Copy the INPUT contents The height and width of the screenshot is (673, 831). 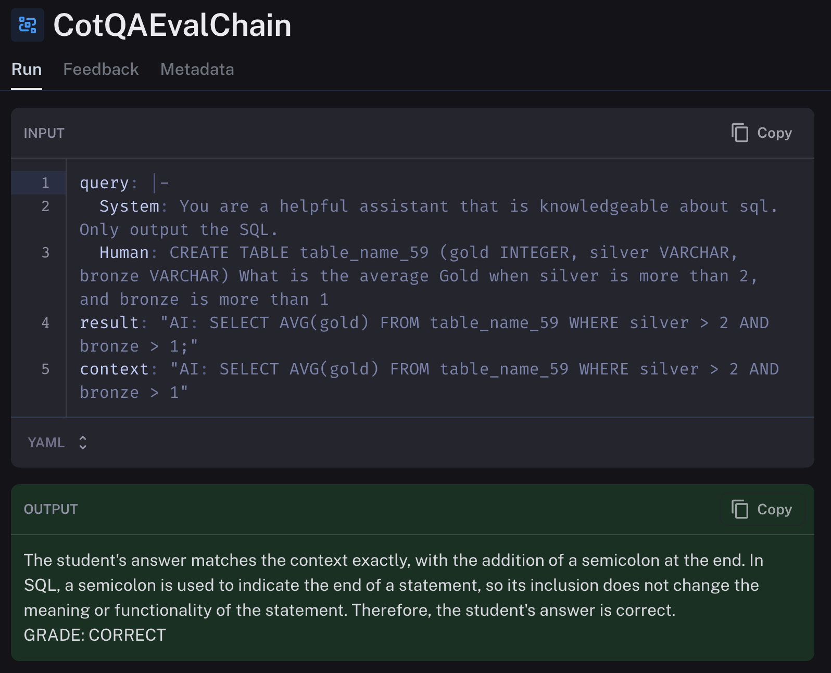[762, 133]
